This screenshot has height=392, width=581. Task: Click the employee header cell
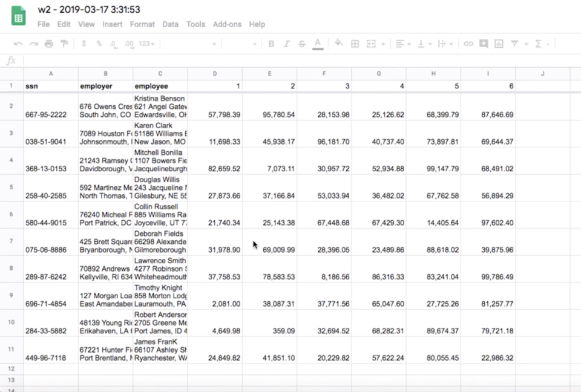click(160, 86)
